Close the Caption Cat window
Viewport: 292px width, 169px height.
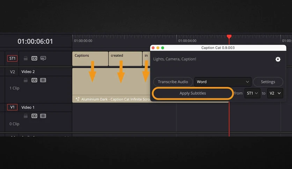(x=153, y=48)
